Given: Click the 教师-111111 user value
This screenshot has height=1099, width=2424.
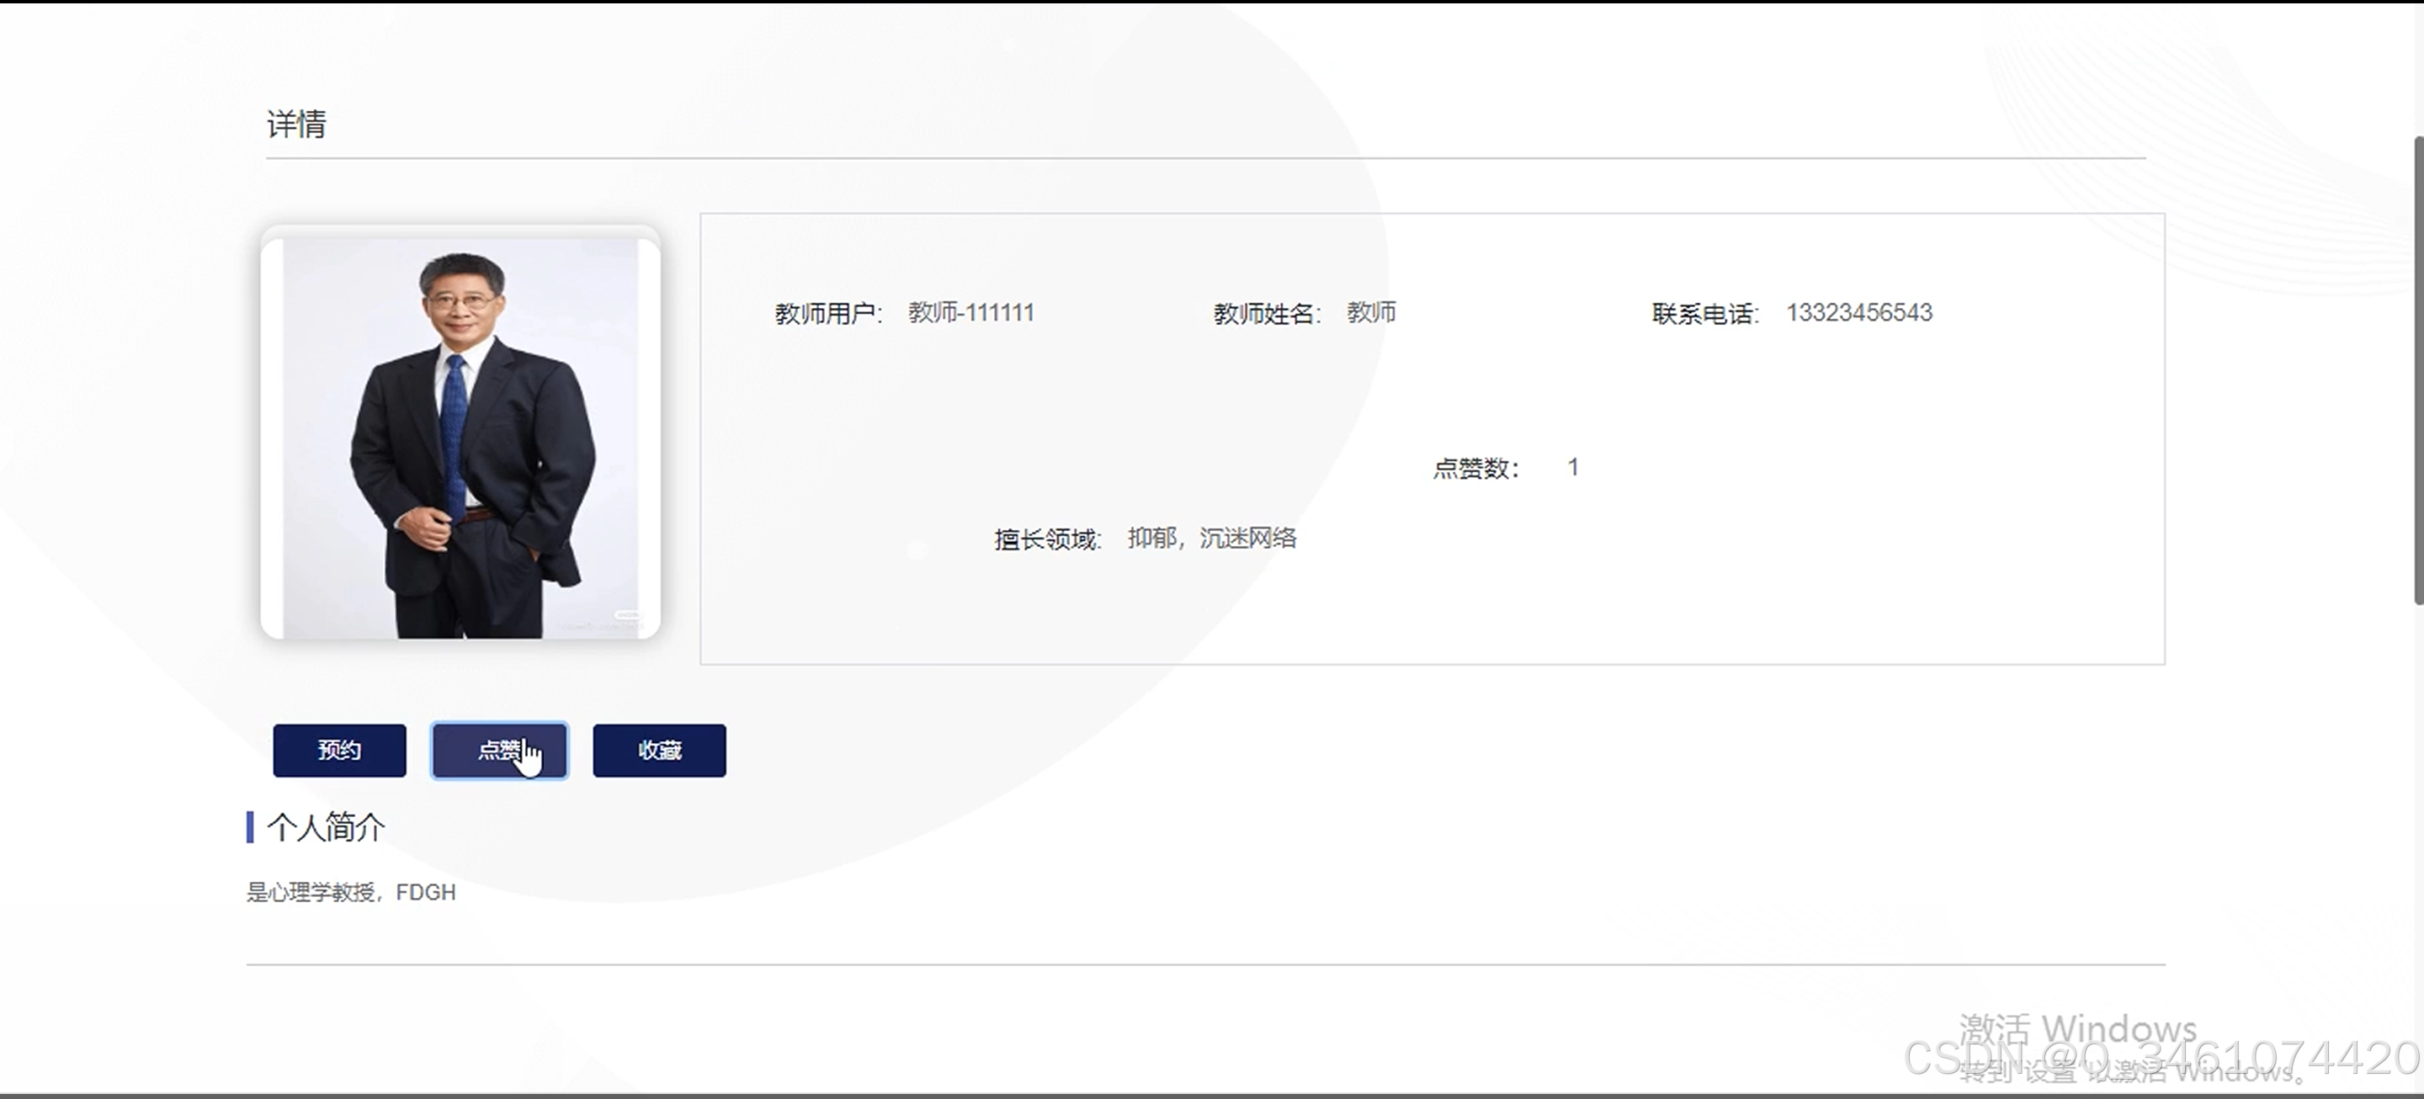Looking at the screenshot, I should tap(970, 312).
